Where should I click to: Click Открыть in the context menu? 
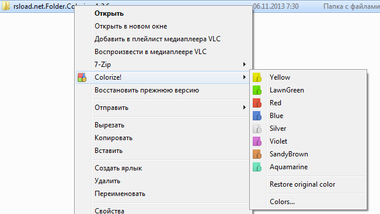pyautogui.click(x=109, y=13)
